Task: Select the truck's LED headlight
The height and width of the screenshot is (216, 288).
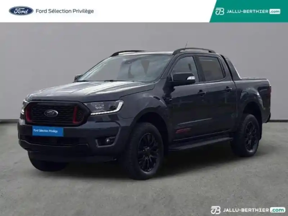Action: pos(105,107)
